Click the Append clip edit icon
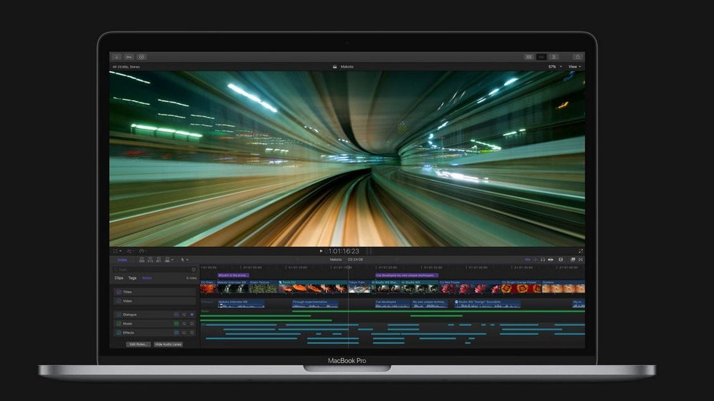The image size is (714, 401). click(x=159, y=260)
